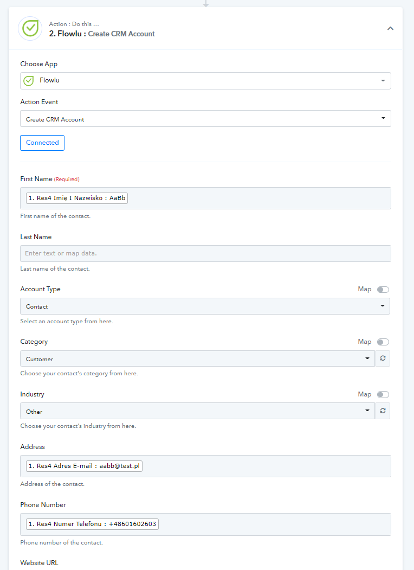Select the Res4 Adres E-mail mapped tag
The width and height of the screenshot is (414, 570).
[x=84, y=466]
